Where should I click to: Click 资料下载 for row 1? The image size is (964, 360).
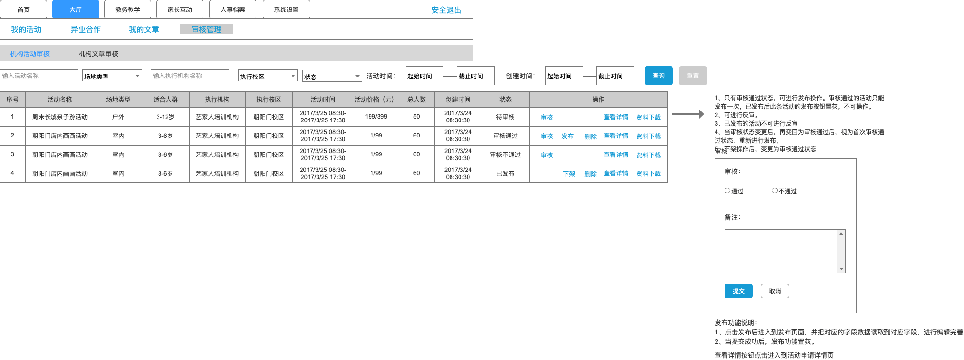pyautogui.click(x=648, y=117)
